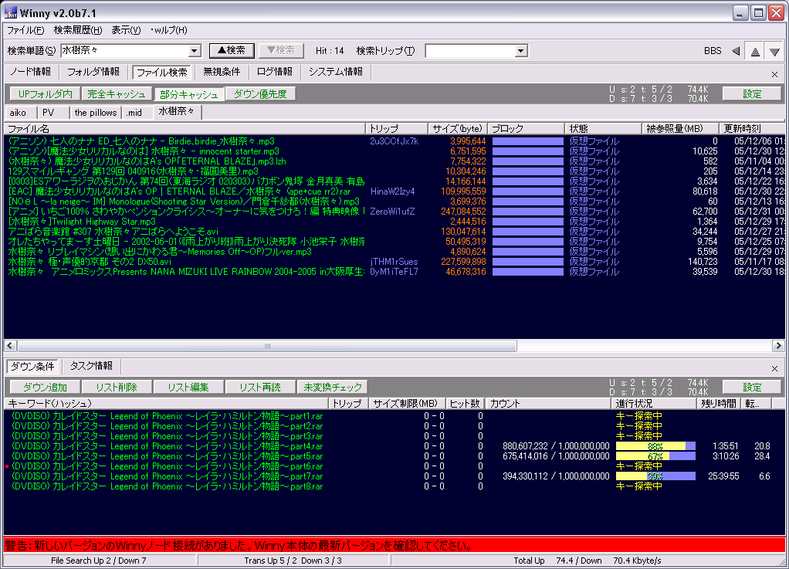Toggle the 完全キャッシュ filter
Image resolution: width=789 pixels, height=569 pixels.
pos(116,94)
